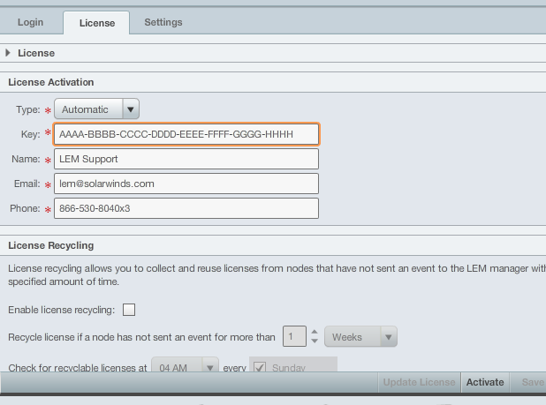Open the 04 AM time dropdown
This screenshot has width=546, height=405.
(x=185, y=366)
